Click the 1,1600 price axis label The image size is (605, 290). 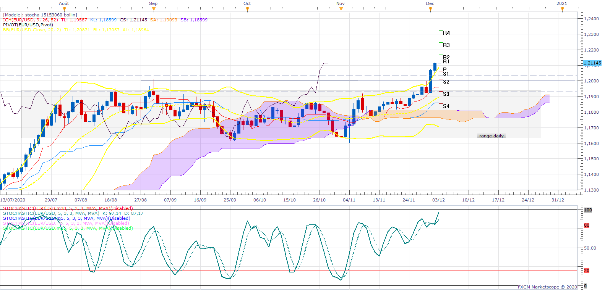click(x=592, y=143)
